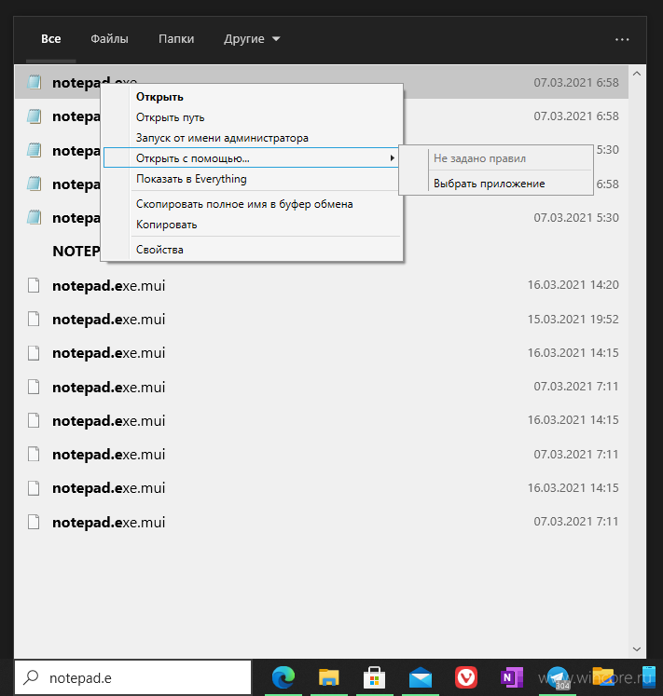Screen dimensions: 663x696
Task: Open Microsoft Edge from the taskbar
Action: coord(283,677)
